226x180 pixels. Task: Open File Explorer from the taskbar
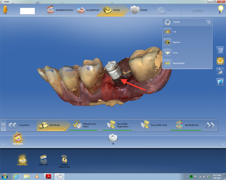point(26,176)
